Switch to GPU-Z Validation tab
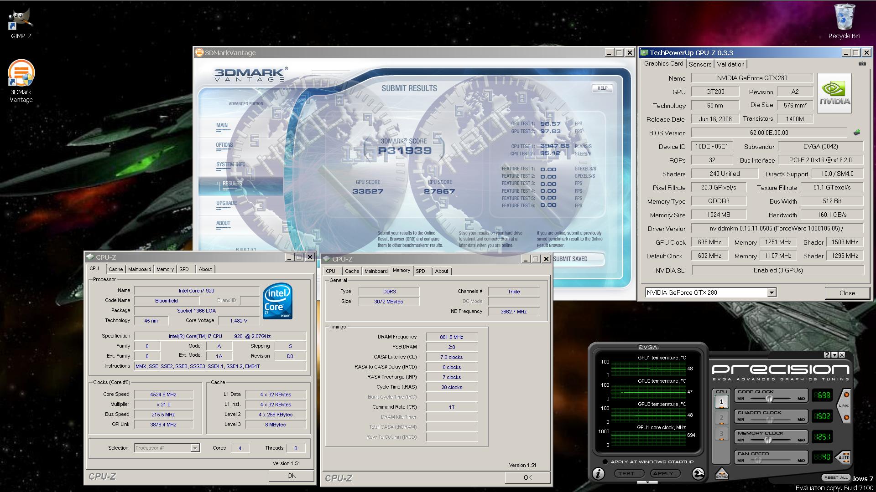This screenshot has width=876, height=492. (x=730, y=64)
